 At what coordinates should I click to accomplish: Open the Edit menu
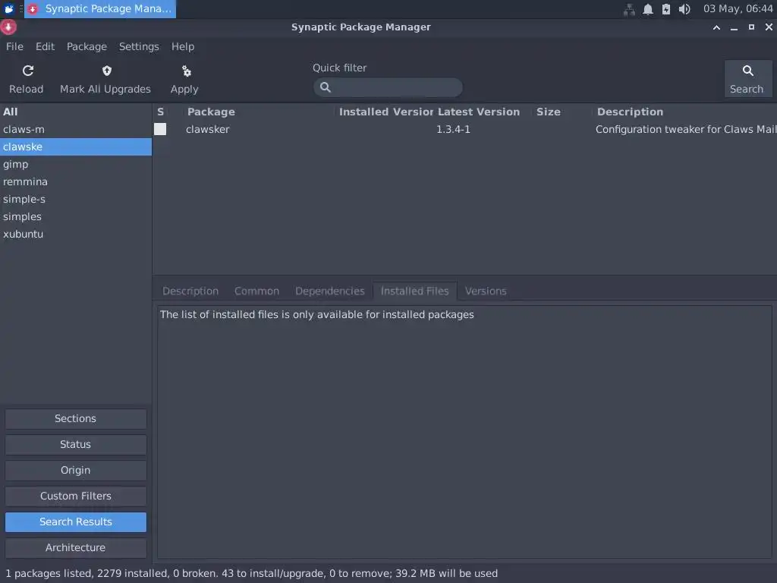(45, 46)
